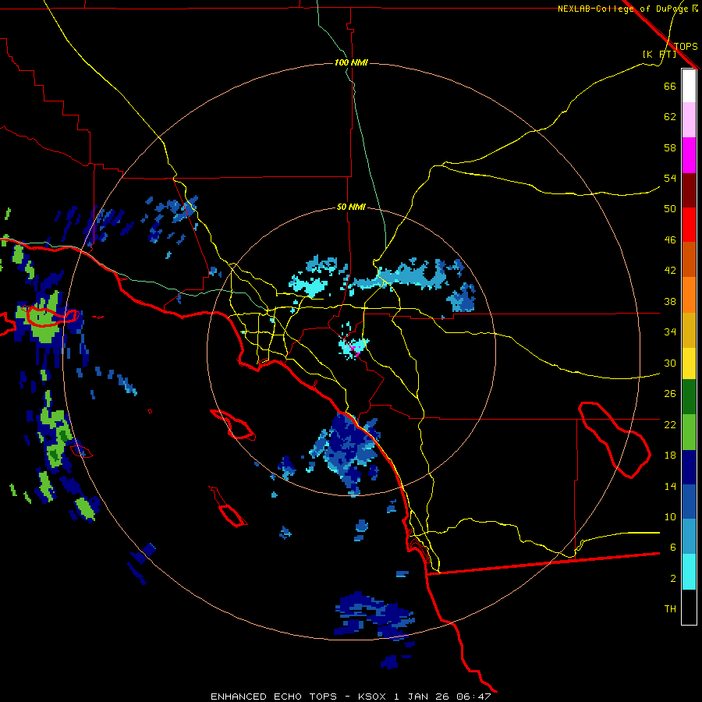
Task: Click the legend value 54
Action: pos(670,178)
